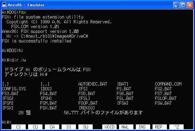
Task: Click the [REKO3] directory entry
Action: pos(87,108)
